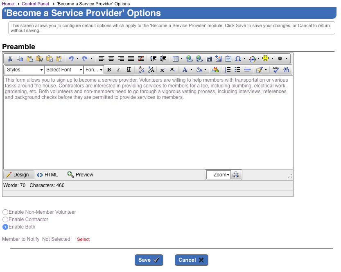The width and height of the screenshot is (341, 272).
Task: Open Find using the binoculars icon
Action: pyautogui.click(x=286, y=70)
